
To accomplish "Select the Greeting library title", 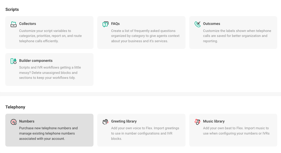I will click(x=124, y=121).
